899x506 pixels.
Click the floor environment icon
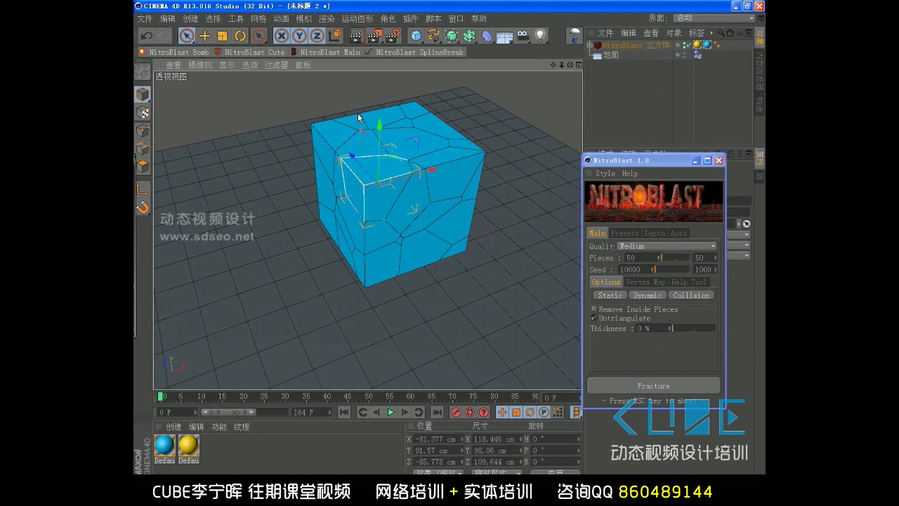tap(504, 36)
